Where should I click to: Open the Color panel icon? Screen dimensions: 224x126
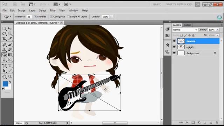click(167, 29)
